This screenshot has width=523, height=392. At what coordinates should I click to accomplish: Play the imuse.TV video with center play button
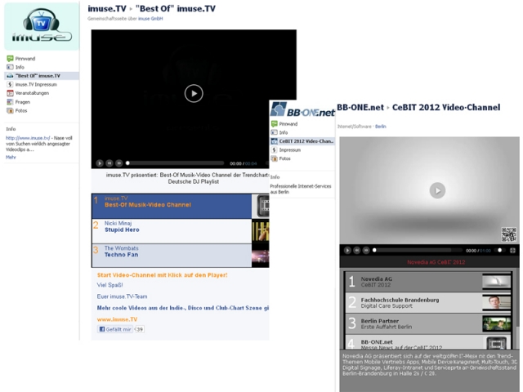194,93
